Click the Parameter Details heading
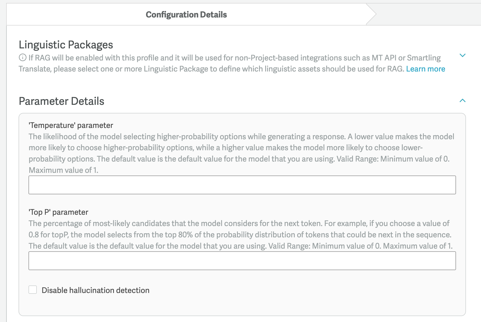481x322 pixels. click(62, 101)
